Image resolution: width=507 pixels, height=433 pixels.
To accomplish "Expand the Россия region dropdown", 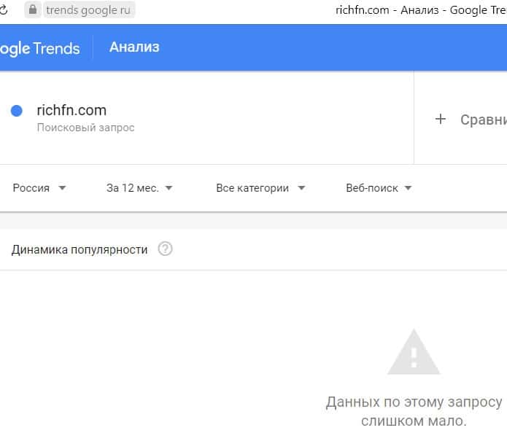I will coord(39,188).
